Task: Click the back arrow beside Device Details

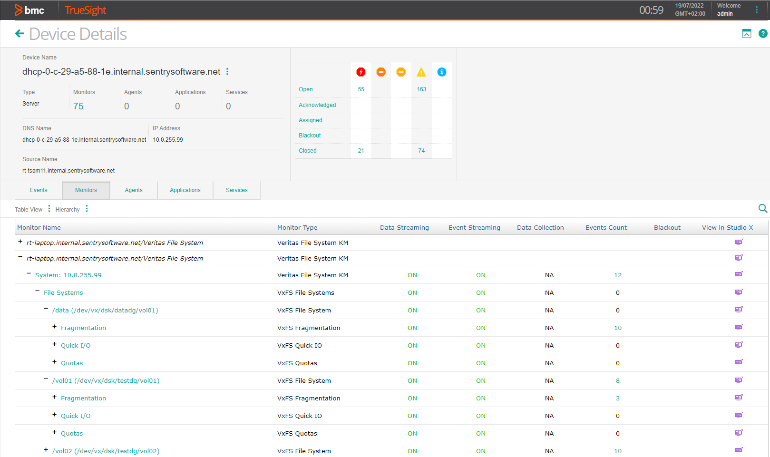Action: coord(19,34)
